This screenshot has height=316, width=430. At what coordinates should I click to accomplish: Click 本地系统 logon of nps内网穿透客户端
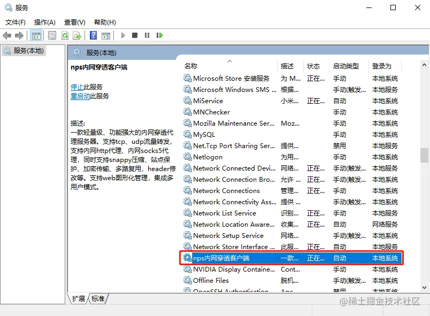pyautogui.click(x=385, y=258)
